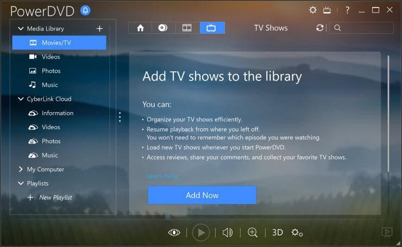Screen dimensions: 402x247
Task: Collapse the Playlists section
Action: pos(21,183)
